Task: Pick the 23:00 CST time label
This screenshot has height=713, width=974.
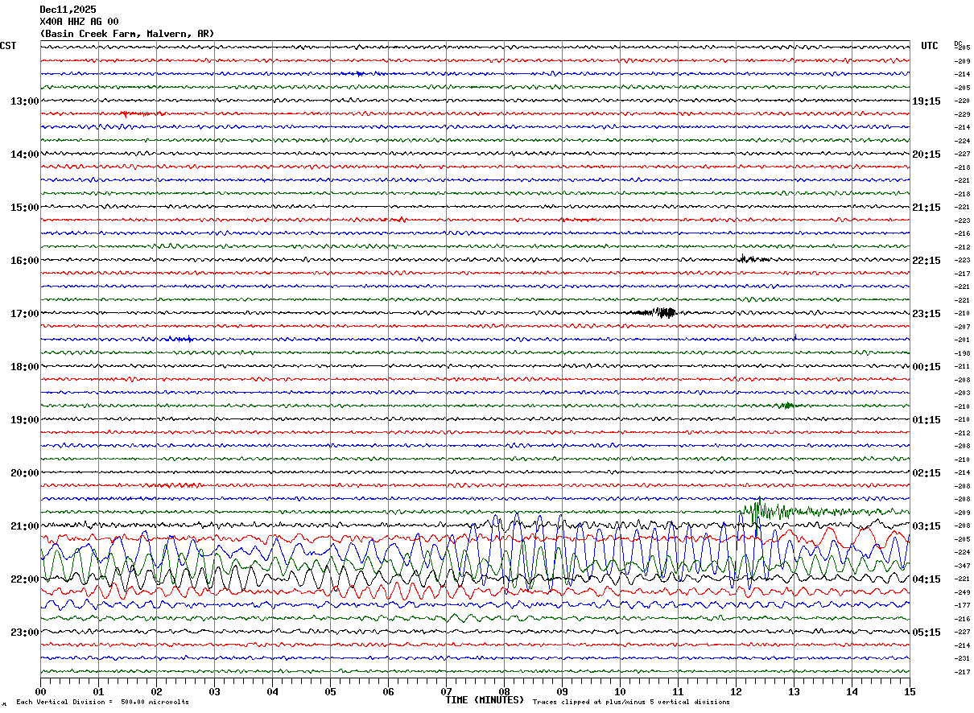Action: pos(24,633)
